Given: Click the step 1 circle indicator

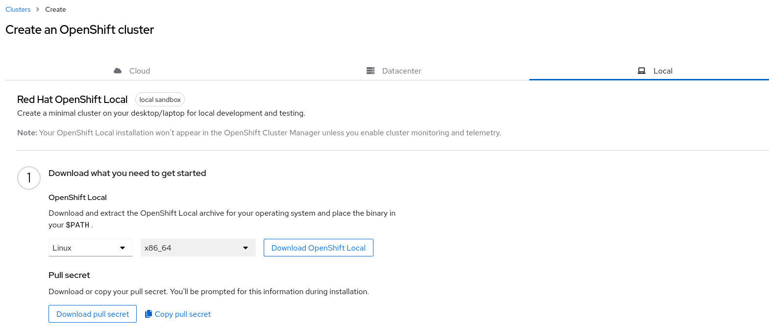Looking at the screenshot, I should (29, 177).
